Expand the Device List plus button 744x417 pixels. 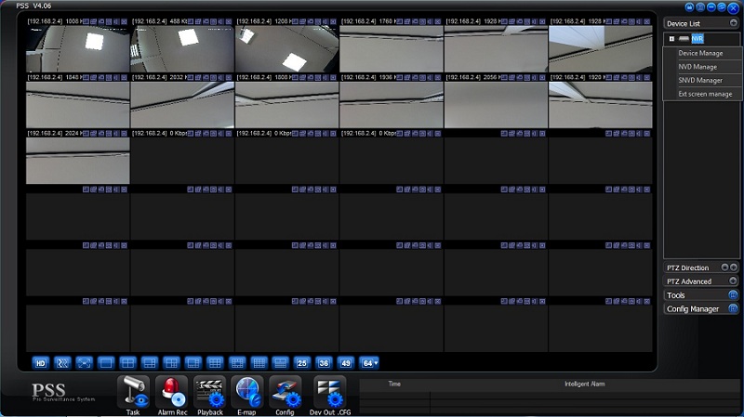pos(734,22)
